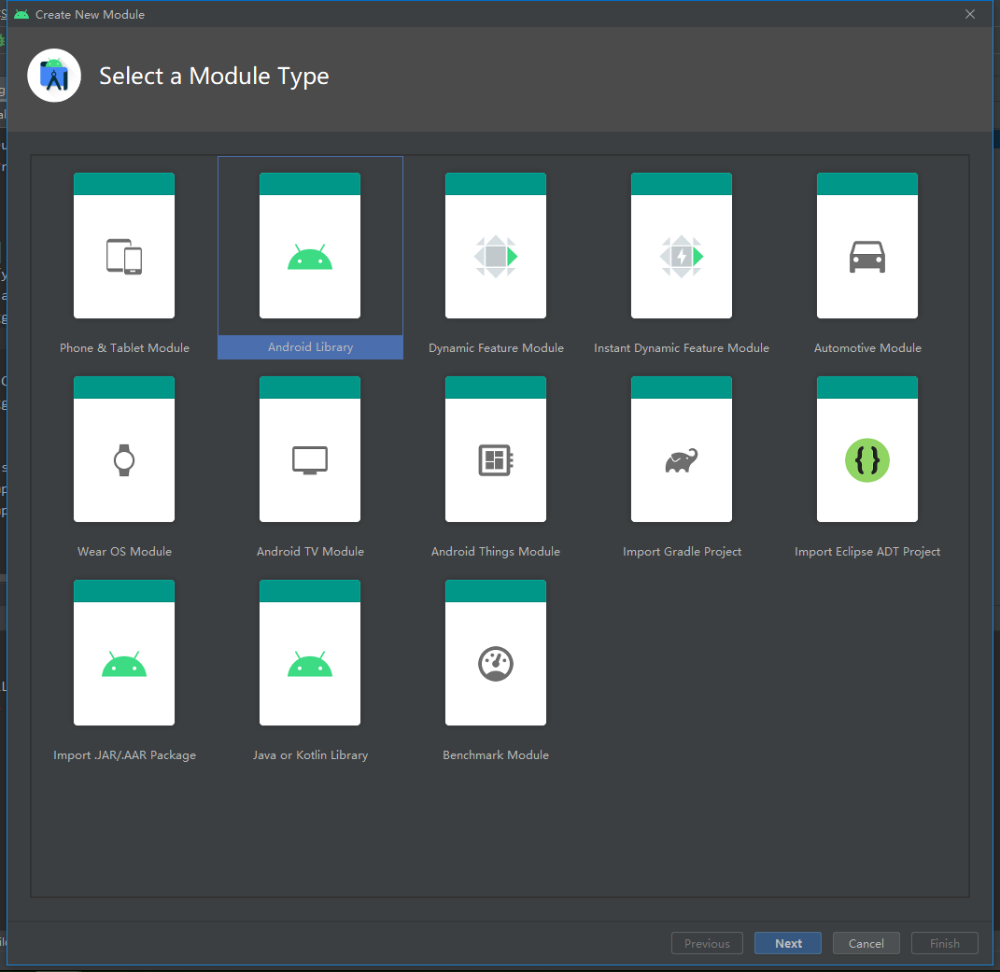Click the 'Benchmark Module' label

(x=496, y=754)
